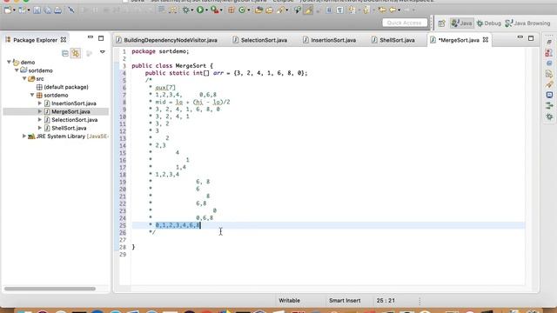Select (default package) in tree

pos(62,87)
